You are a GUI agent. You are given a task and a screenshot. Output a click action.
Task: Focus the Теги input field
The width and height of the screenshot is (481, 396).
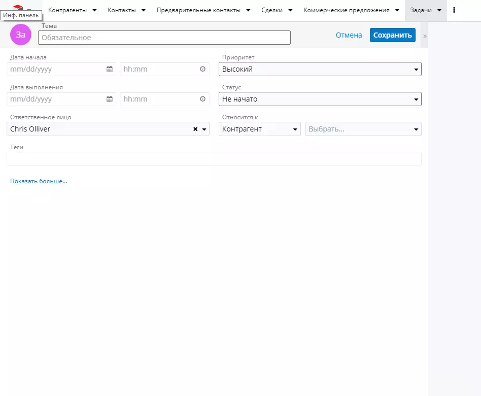click(x=214, y=159)
